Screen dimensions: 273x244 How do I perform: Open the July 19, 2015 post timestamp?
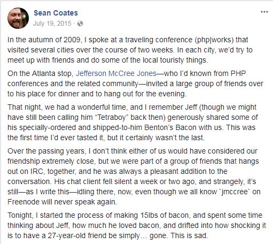[x=52, y=24]
